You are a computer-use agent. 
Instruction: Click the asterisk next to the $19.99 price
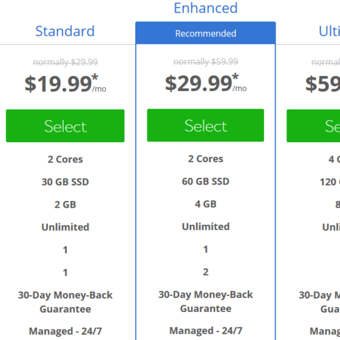[95, 77]
